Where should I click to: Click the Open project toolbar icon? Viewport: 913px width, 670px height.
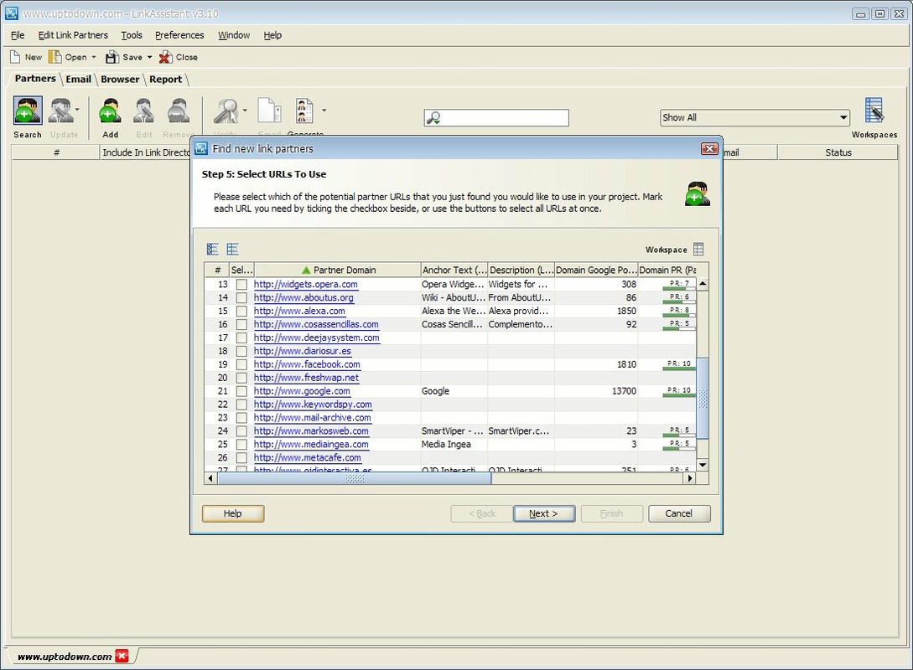click(54, 56)
